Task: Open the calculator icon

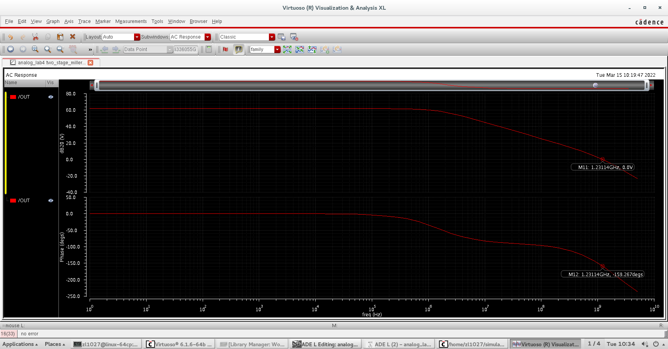Action: click(209, 49)
